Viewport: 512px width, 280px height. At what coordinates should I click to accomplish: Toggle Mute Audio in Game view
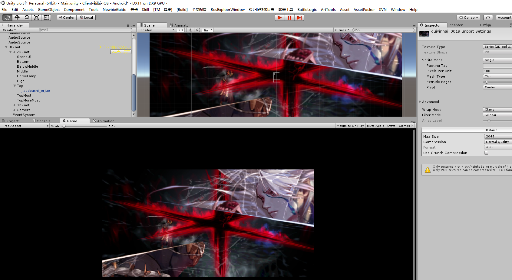click(375, 126)
